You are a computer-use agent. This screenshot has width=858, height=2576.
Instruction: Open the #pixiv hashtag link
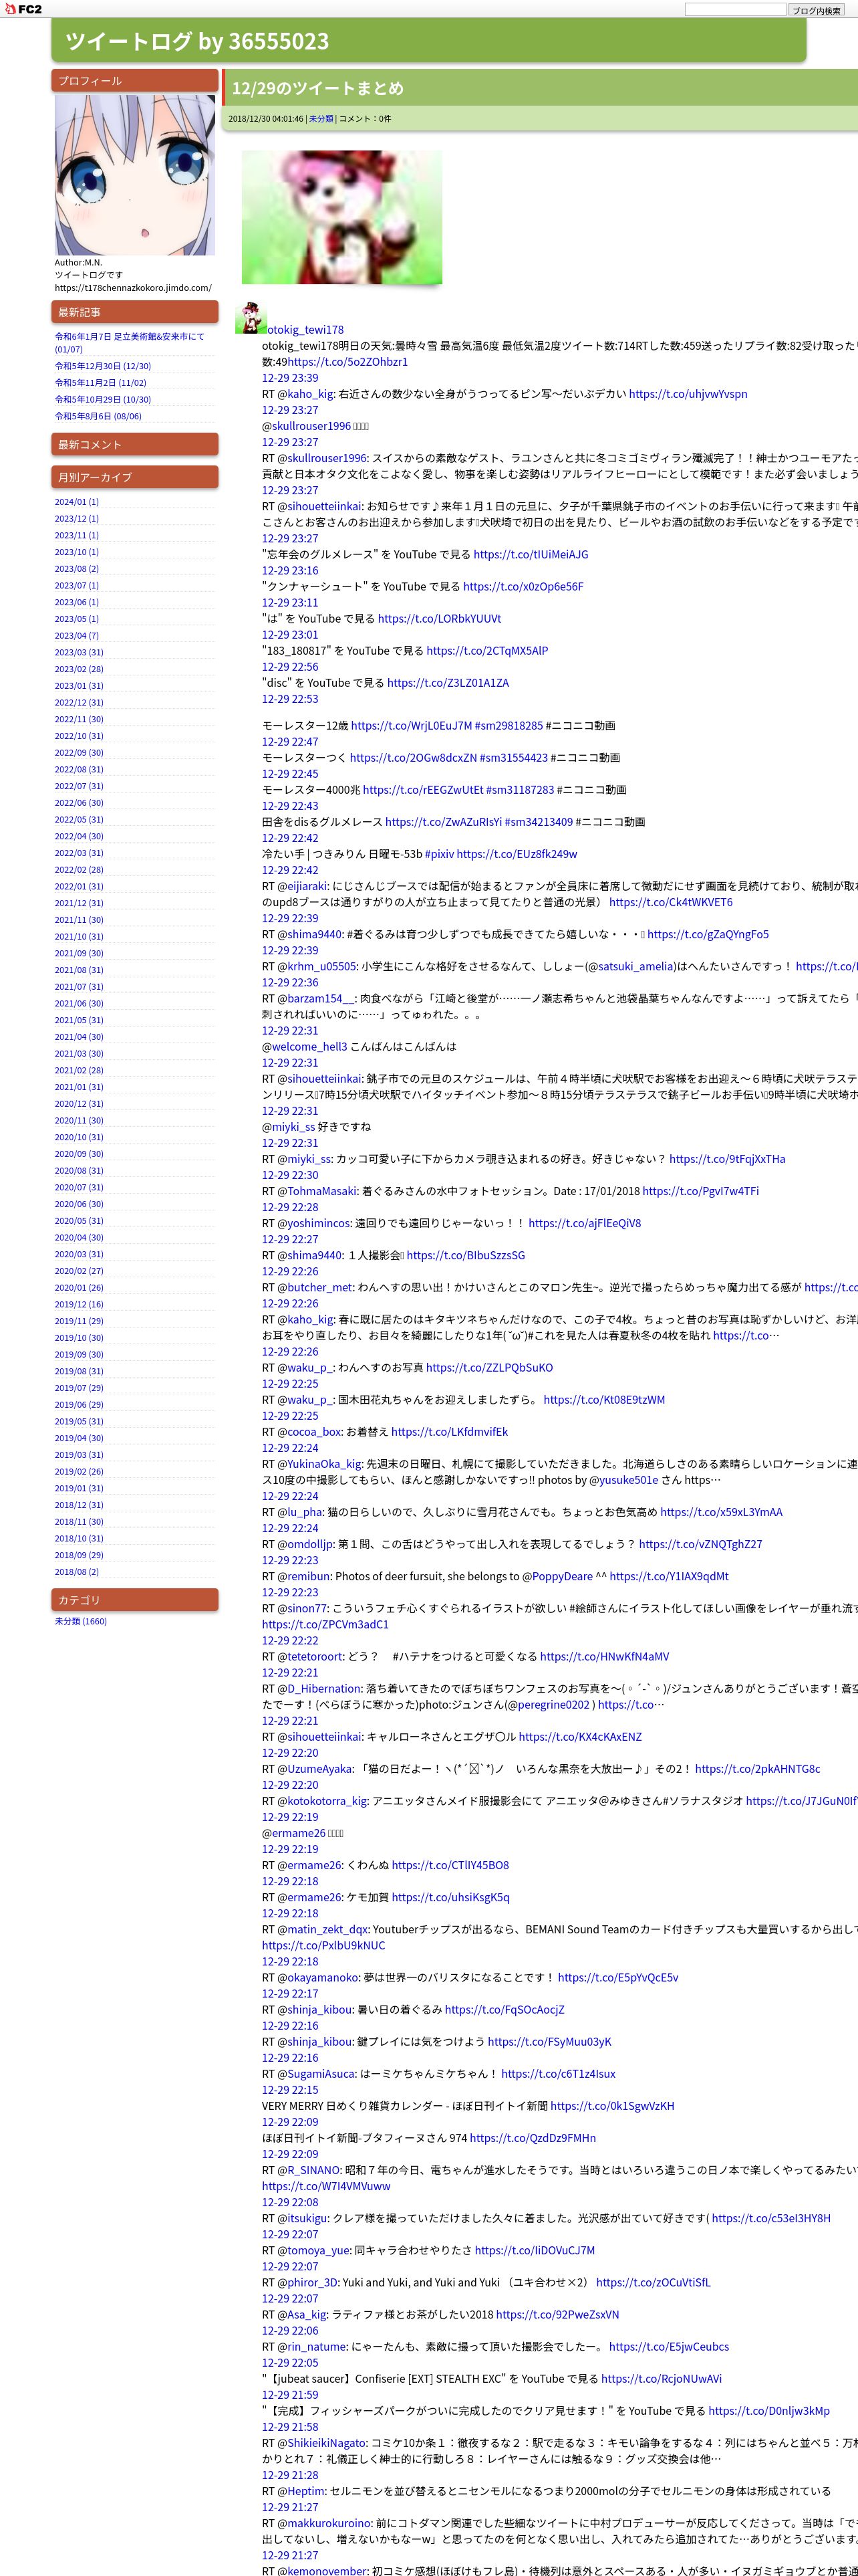(x=440, y=854)
